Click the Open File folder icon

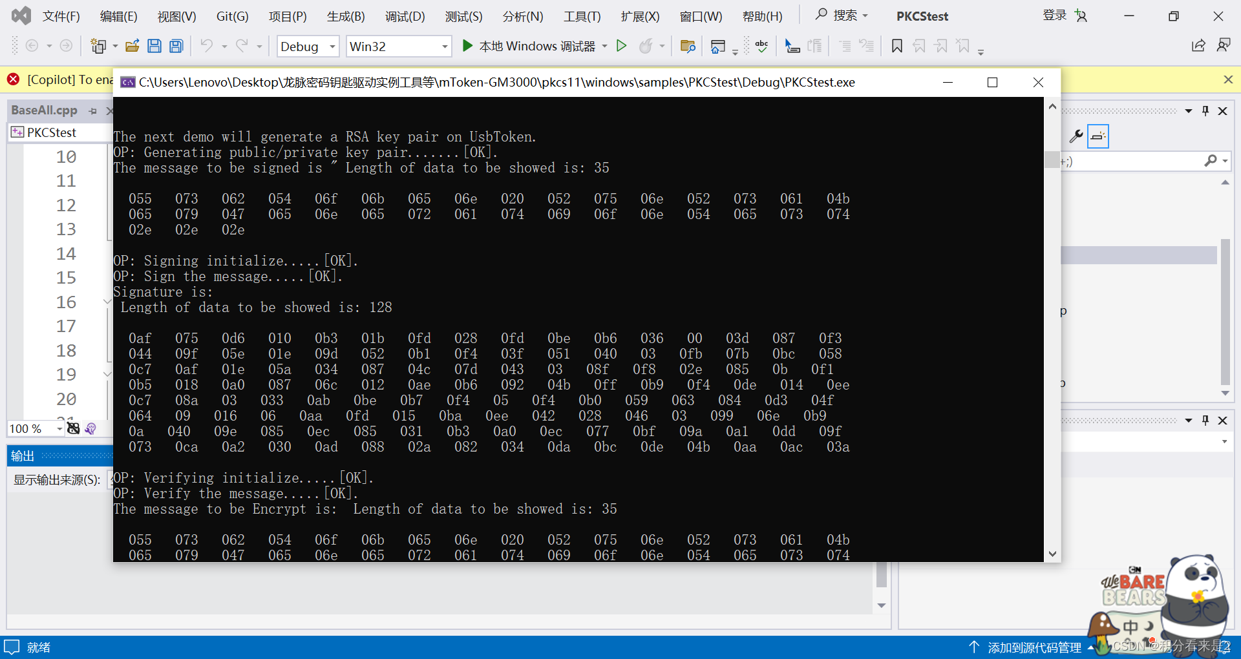(x=132, y=46)
